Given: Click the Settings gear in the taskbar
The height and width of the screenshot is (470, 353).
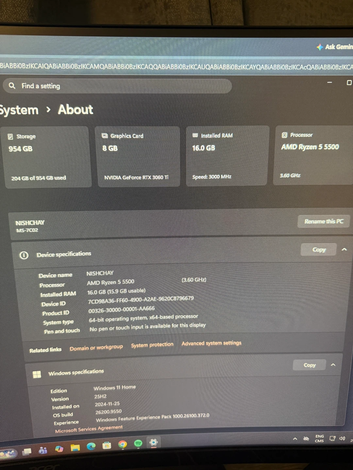Looking at the screenshot, I should [154, 442].
